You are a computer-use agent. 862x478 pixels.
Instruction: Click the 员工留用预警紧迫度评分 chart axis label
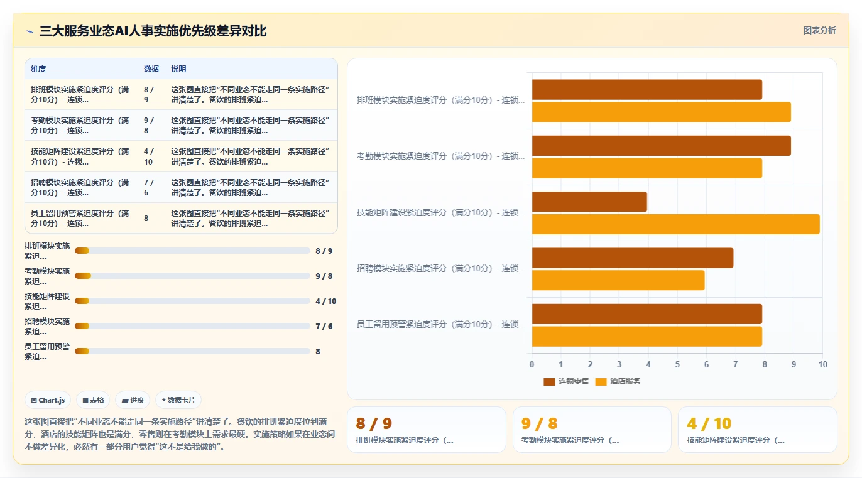[440, 325]
